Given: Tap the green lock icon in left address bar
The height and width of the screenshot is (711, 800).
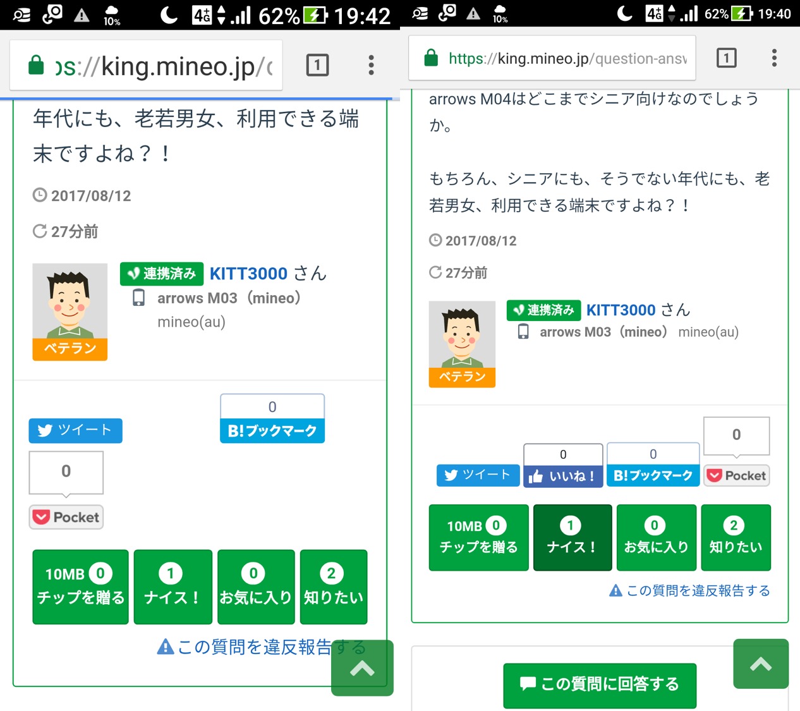Looking at the screenshot, I should coord(36,65).
